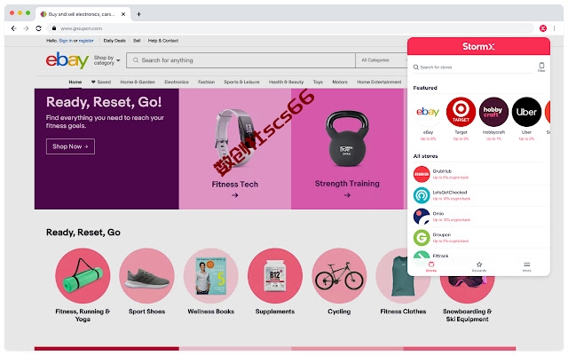This screenshot has height=355, width=568.
Task: Click the eBay logo on page
Action: click(67, 60)
